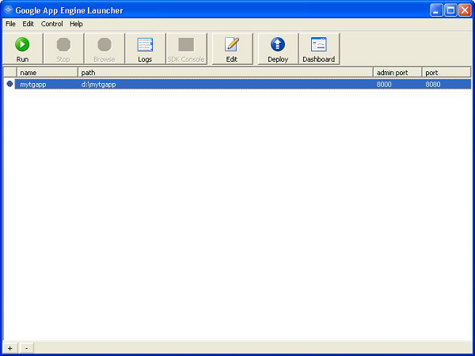Click the d:\mytgapp path cell
The width and height of the screenshot is (475, 356).
[98, 85]
